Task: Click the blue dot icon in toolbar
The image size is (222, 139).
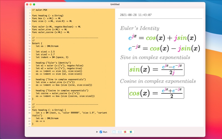Action: click(131, 132)
